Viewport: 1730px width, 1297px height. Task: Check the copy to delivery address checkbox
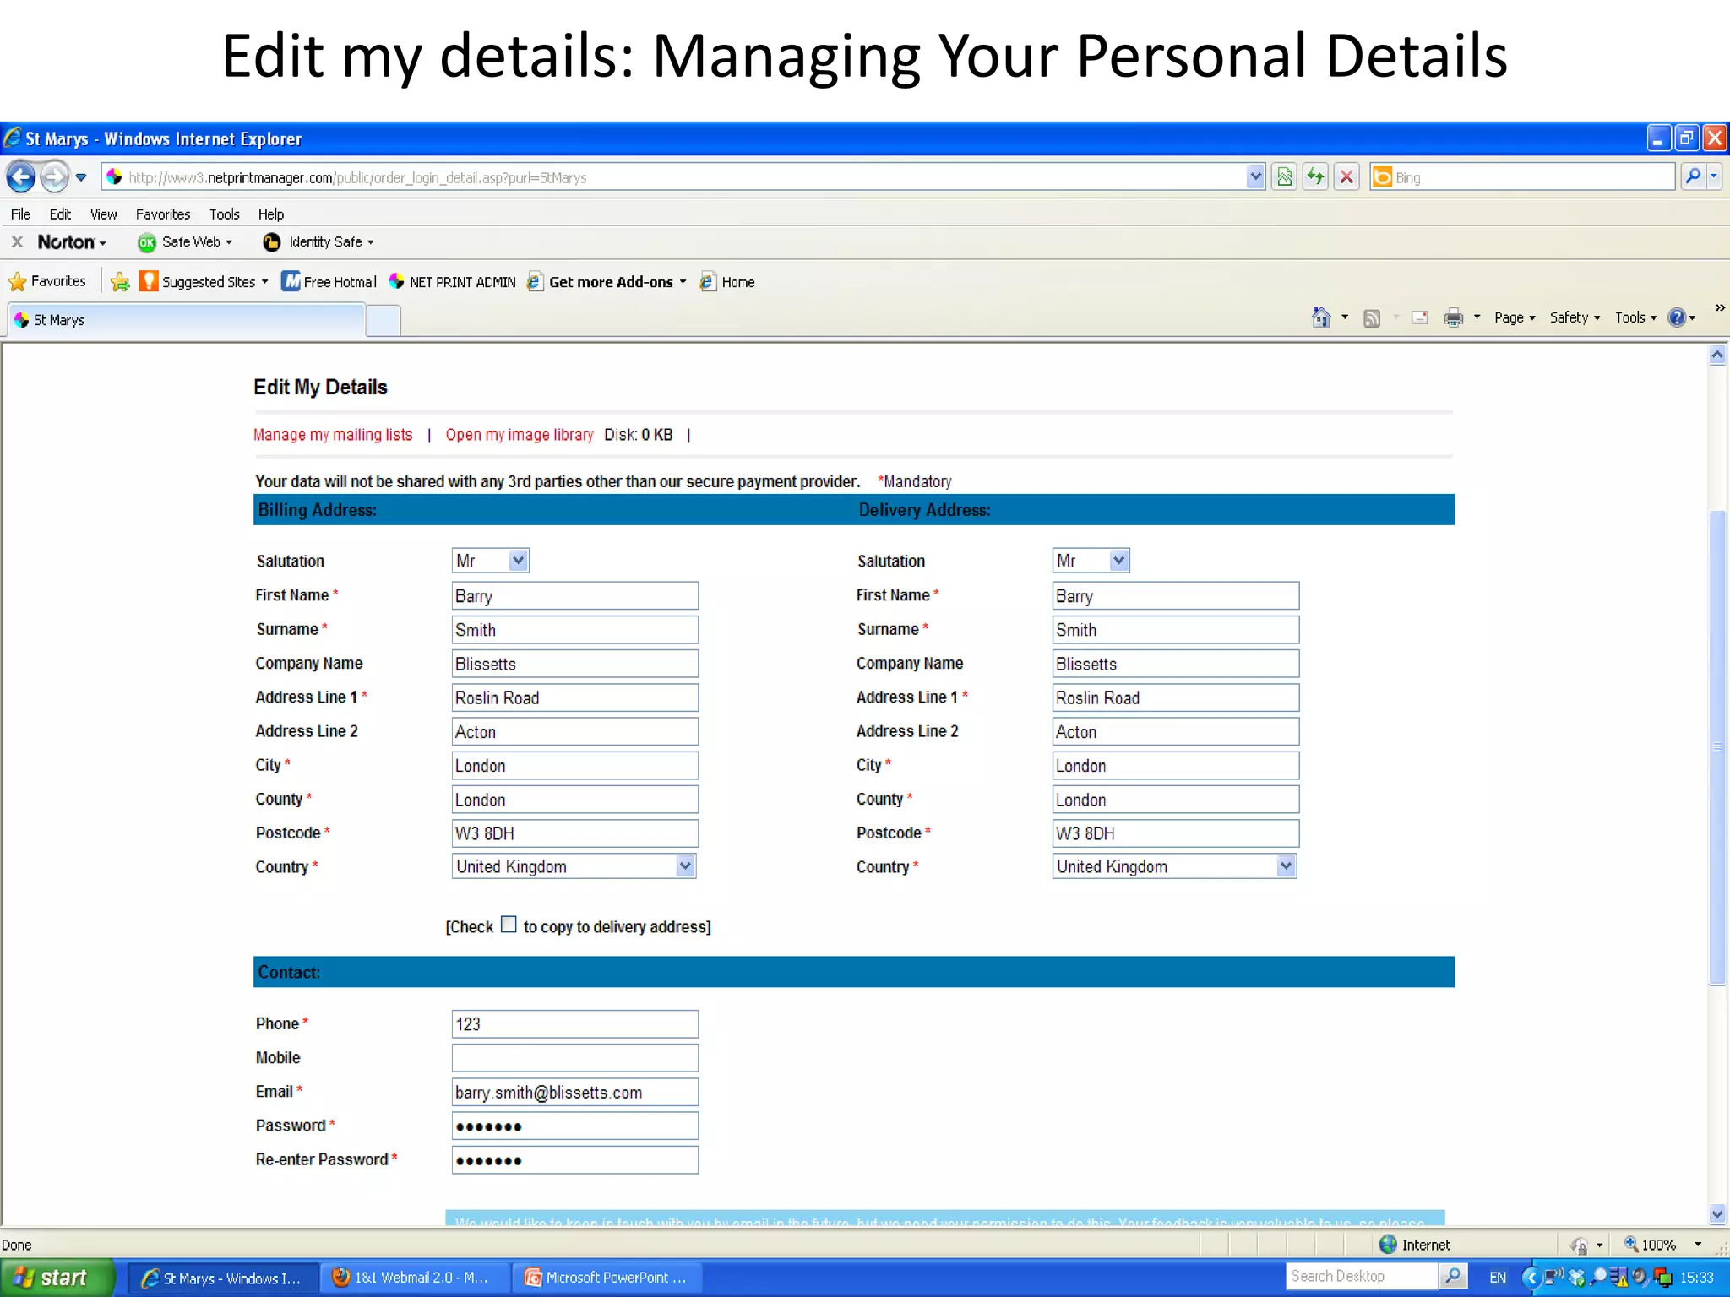click(509, 925)
